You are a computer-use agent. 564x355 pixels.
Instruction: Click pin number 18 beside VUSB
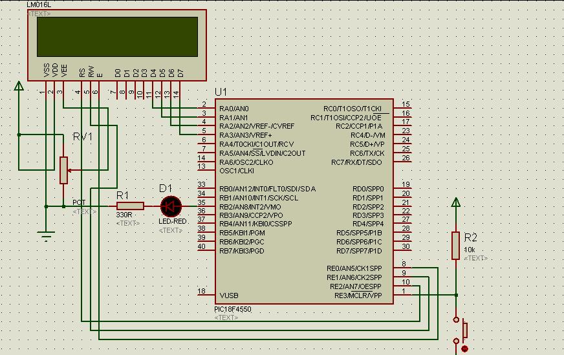pos(201,291)
